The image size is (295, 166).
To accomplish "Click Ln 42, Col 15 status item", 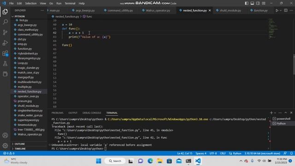I will point(185,154).
